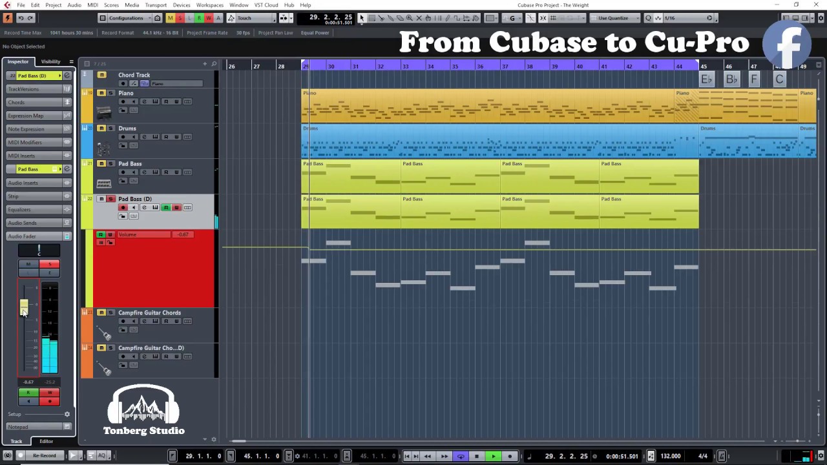
Task: Toggle the purple Cycle loop button
Action: point(461,456)
